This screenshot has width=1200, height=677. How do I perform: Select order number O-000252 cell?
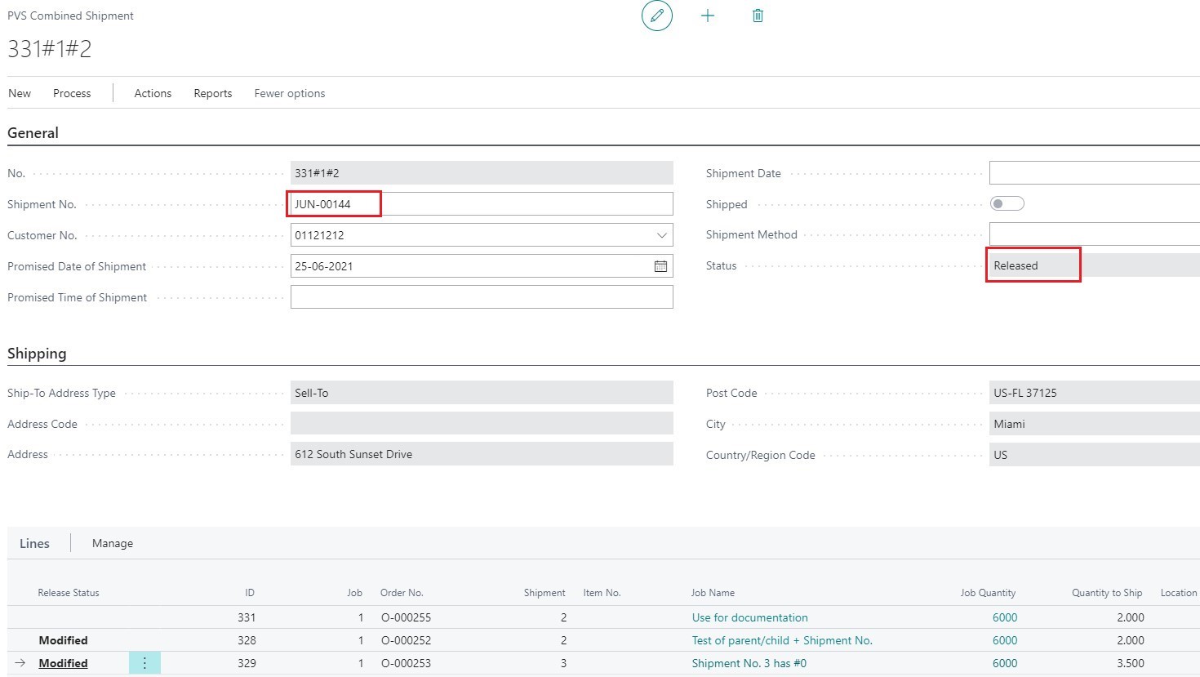click(x=406, y=640)
